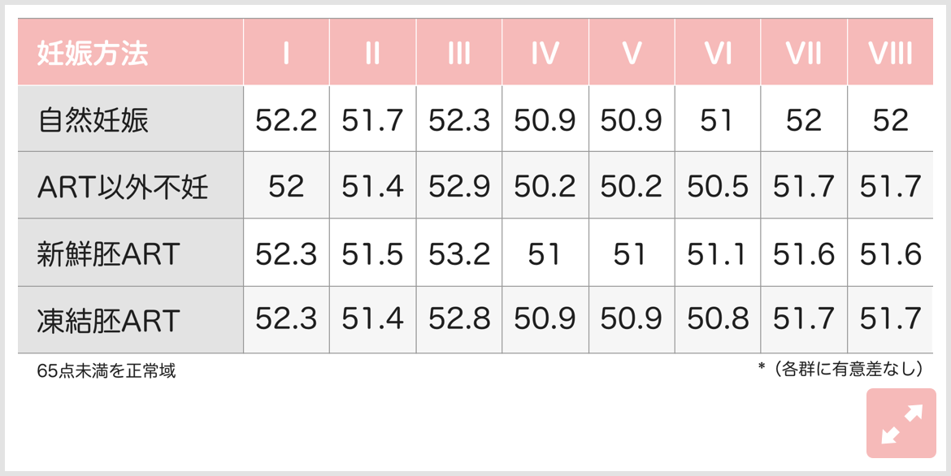Click column header VI
Screen dimensions: 951x476
tap(718, 54)
